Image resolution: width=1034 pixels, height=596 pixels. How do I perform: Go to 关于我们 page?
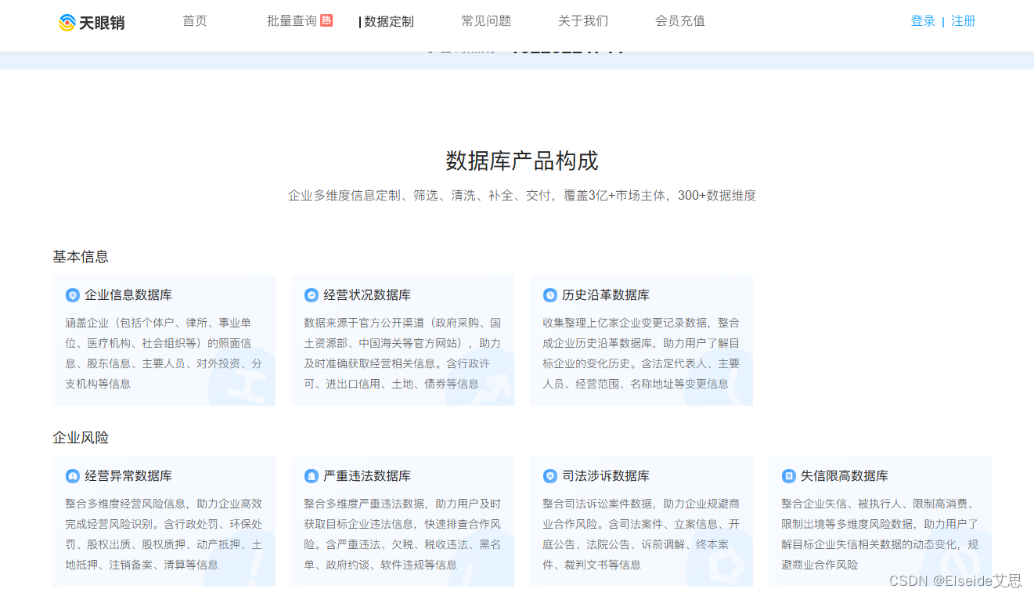583,21
